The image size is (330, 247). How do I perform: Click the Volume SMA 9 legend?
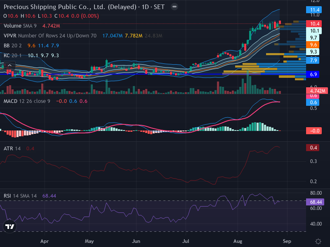click(20, 26)
